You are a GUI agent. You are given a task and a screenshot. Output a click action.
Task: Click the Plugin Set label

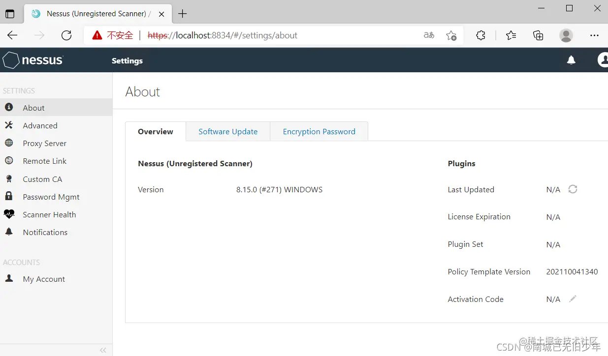click(465, 244)
